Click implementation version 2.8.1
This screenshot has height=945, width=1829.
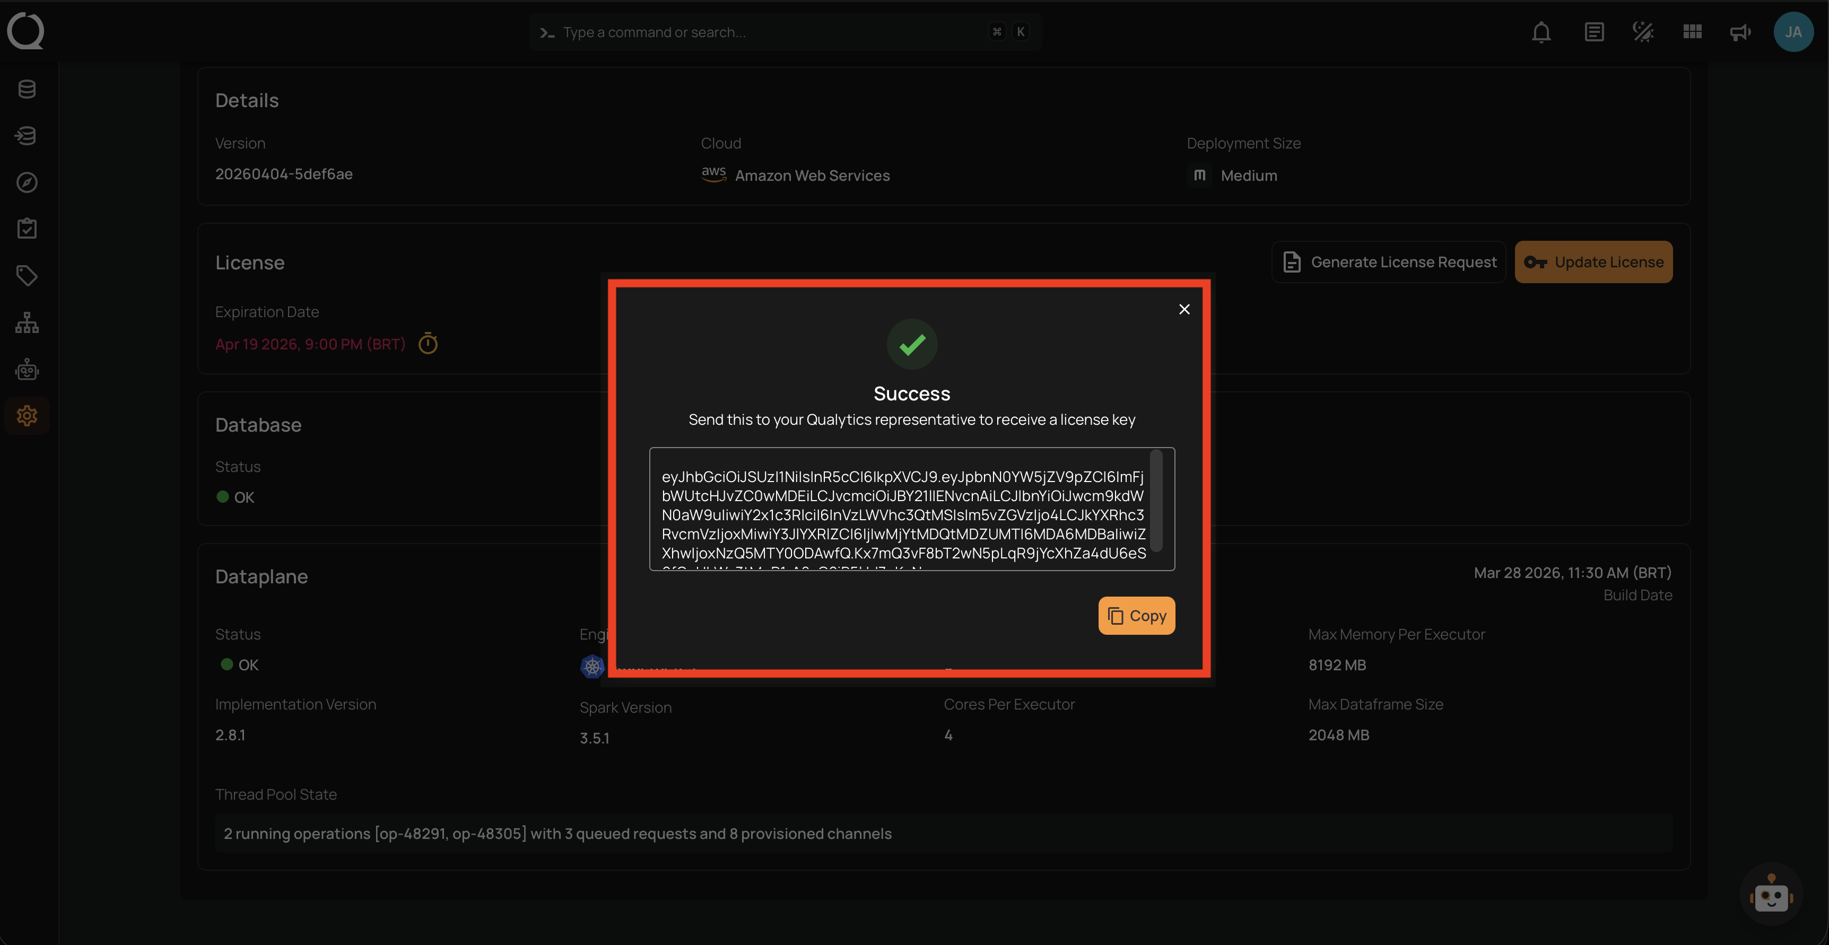pyautogui.click(x=231, y=735)
